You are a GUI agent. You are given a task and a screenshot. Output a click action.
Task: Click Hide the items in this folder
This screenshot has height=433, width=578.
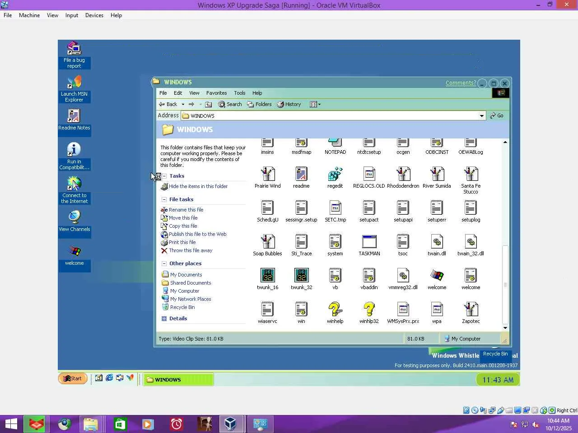[x=198, y=186]
